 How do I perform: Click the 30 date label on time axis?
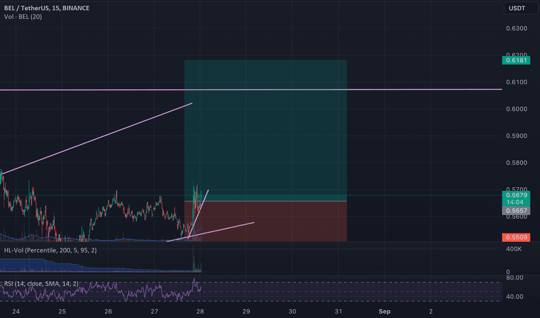pyautogui.click(x=292, y=312)
